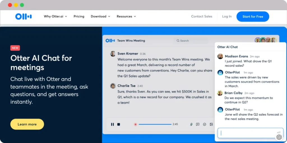287x143 pixels.
Task: Click the checkmark action item icon
Action: point(204,124)
